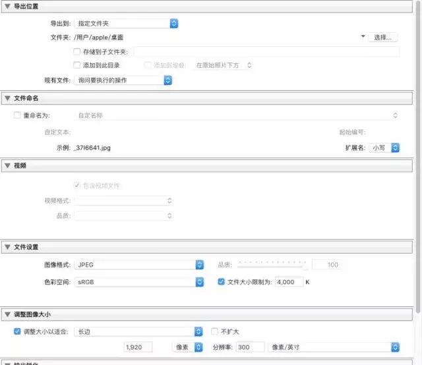Enable the 不扩大 checkbox

[214, 331]
